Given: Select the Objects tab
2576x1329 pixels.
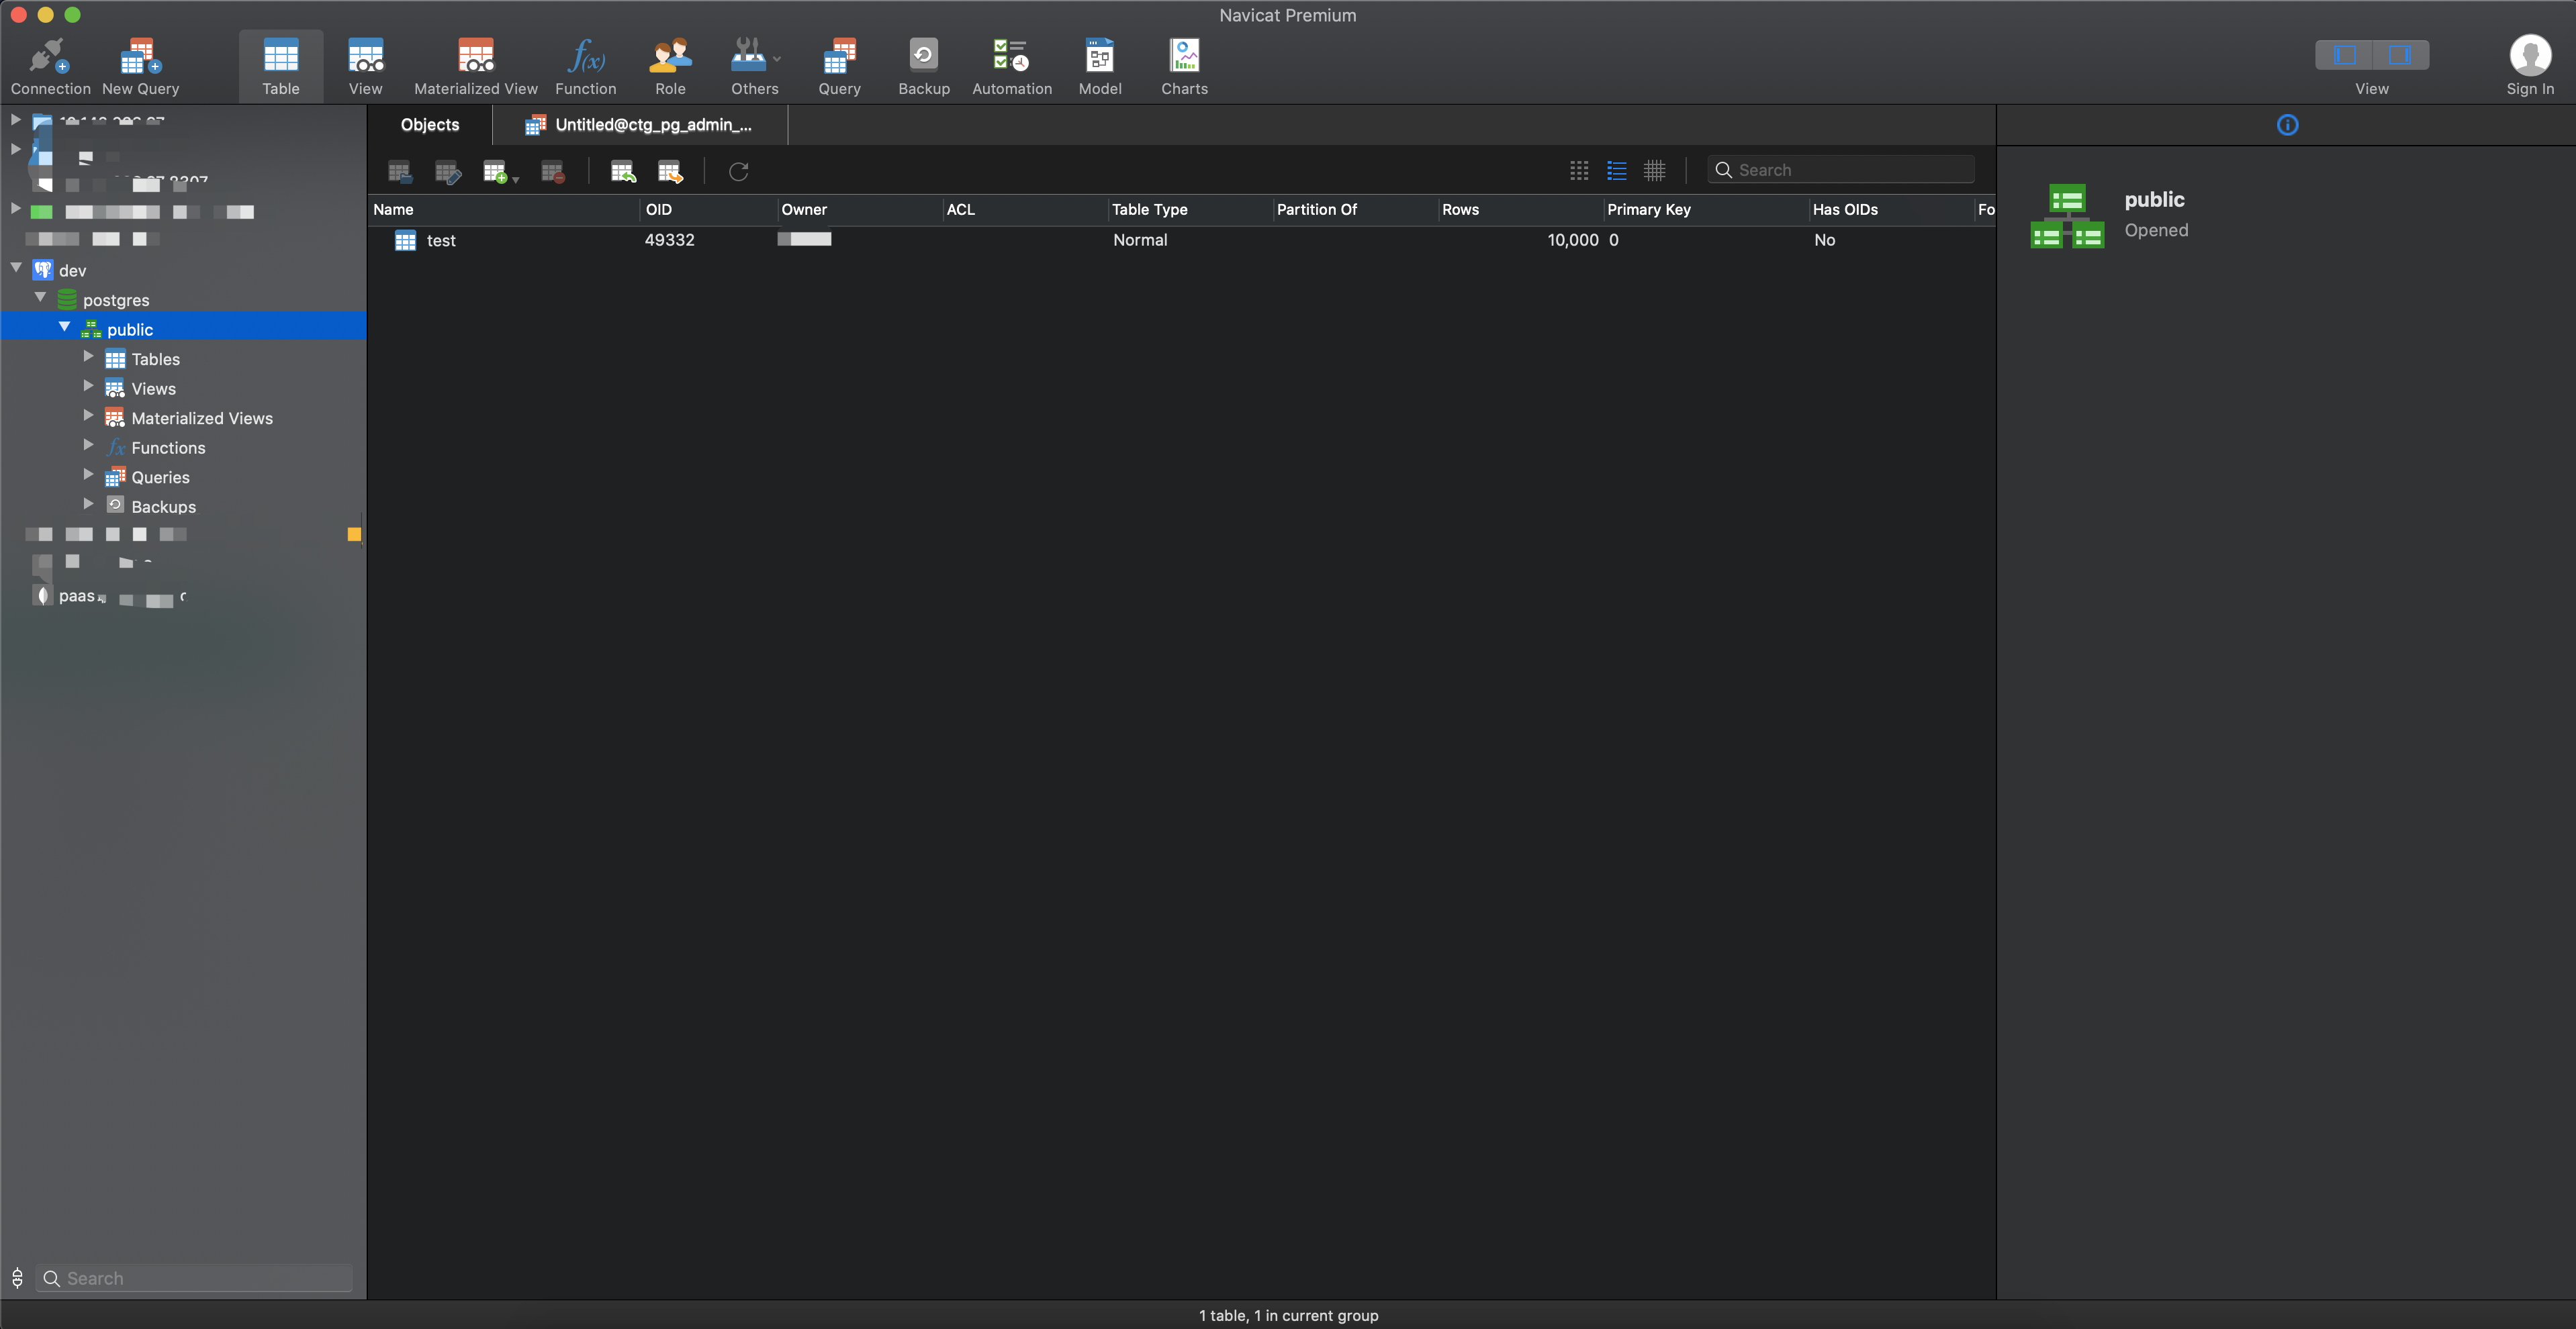Looking at the screenshot, I should 430,125.
